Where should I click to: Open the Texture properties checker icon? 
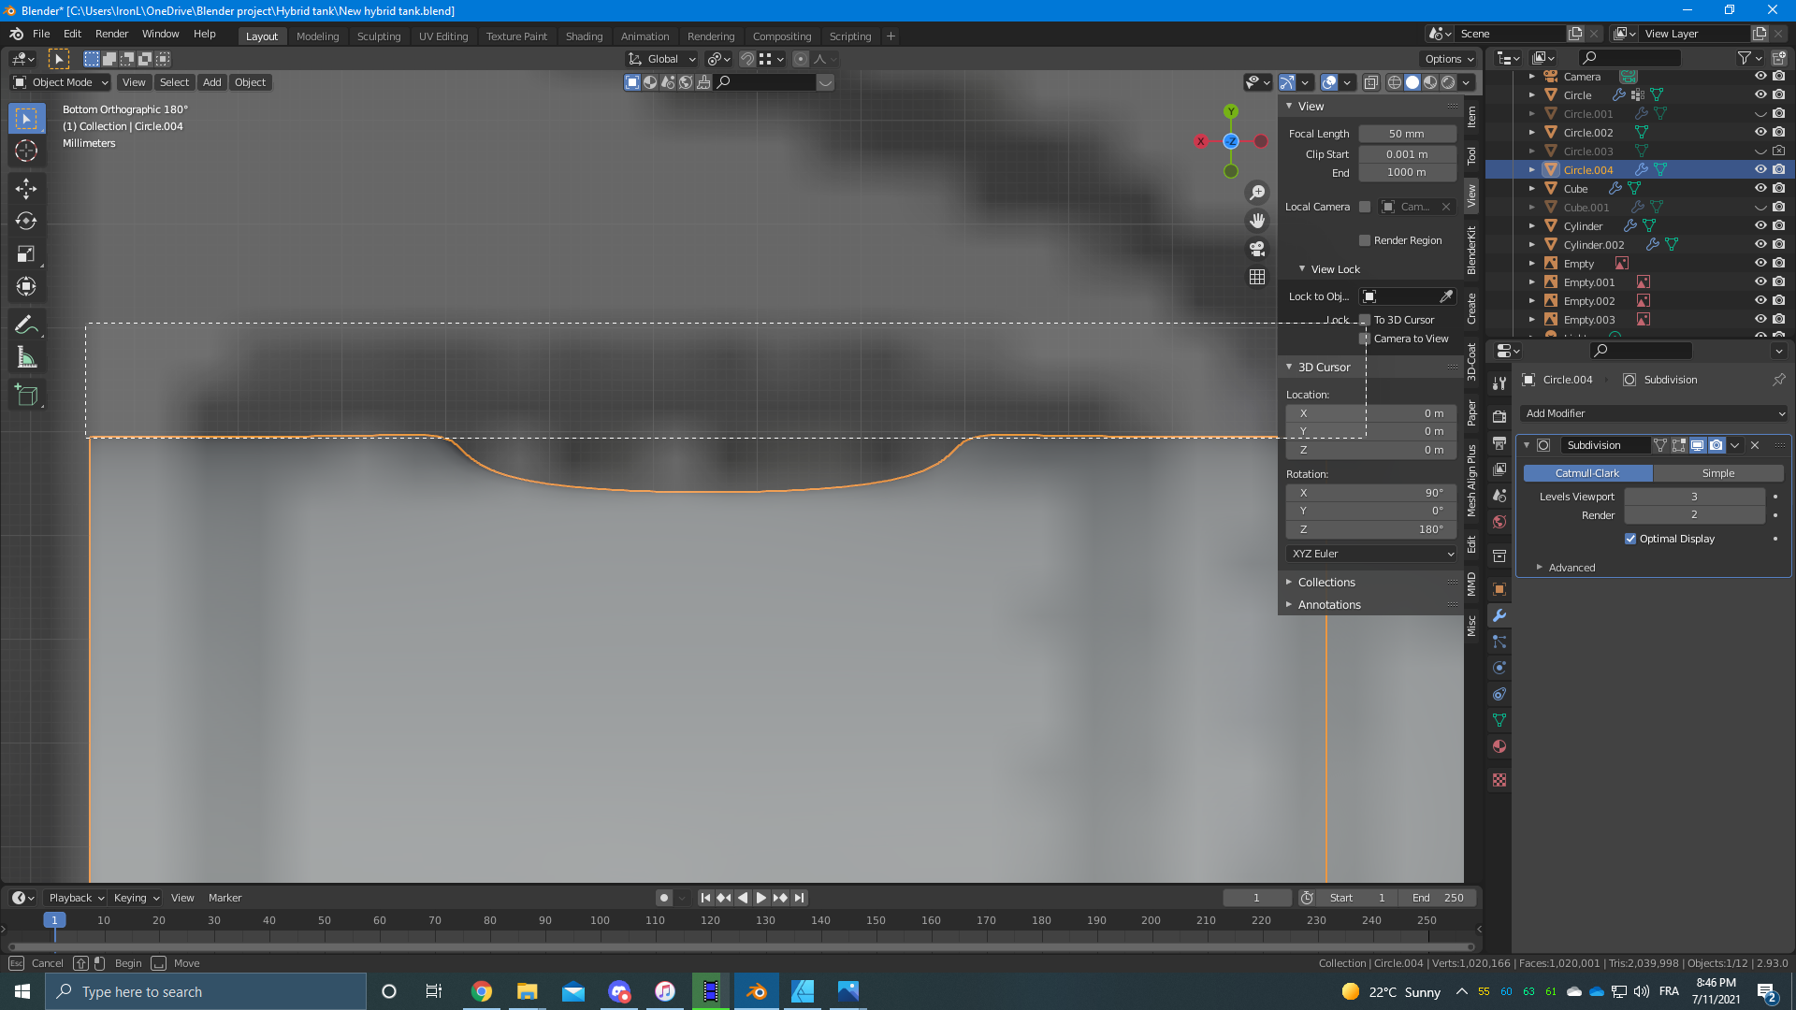coord(1499,780)
